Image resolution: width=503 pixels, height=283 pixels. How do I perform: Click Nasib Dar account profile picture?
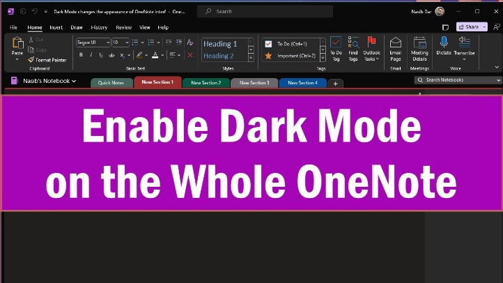point(440,12)
